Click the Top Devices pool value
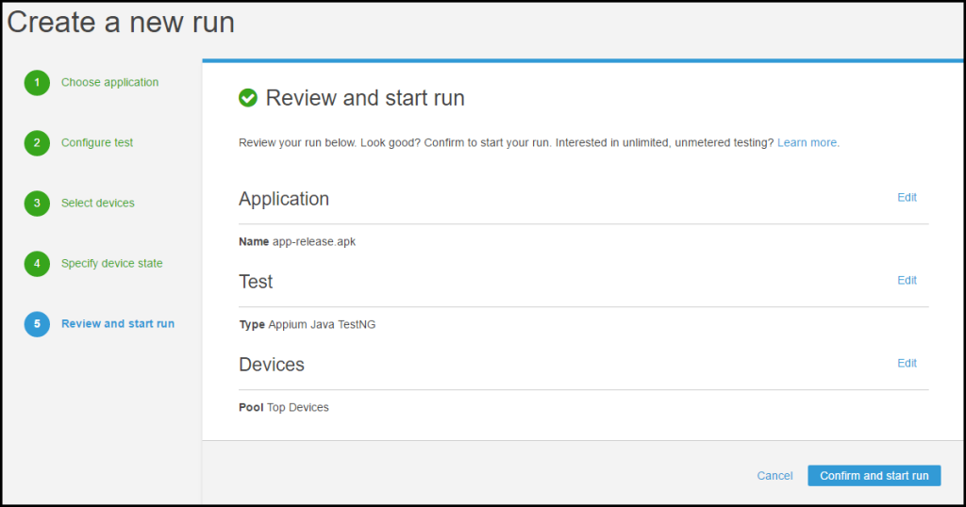The height and width of the screenshot is (507, 966). [298, 407]
